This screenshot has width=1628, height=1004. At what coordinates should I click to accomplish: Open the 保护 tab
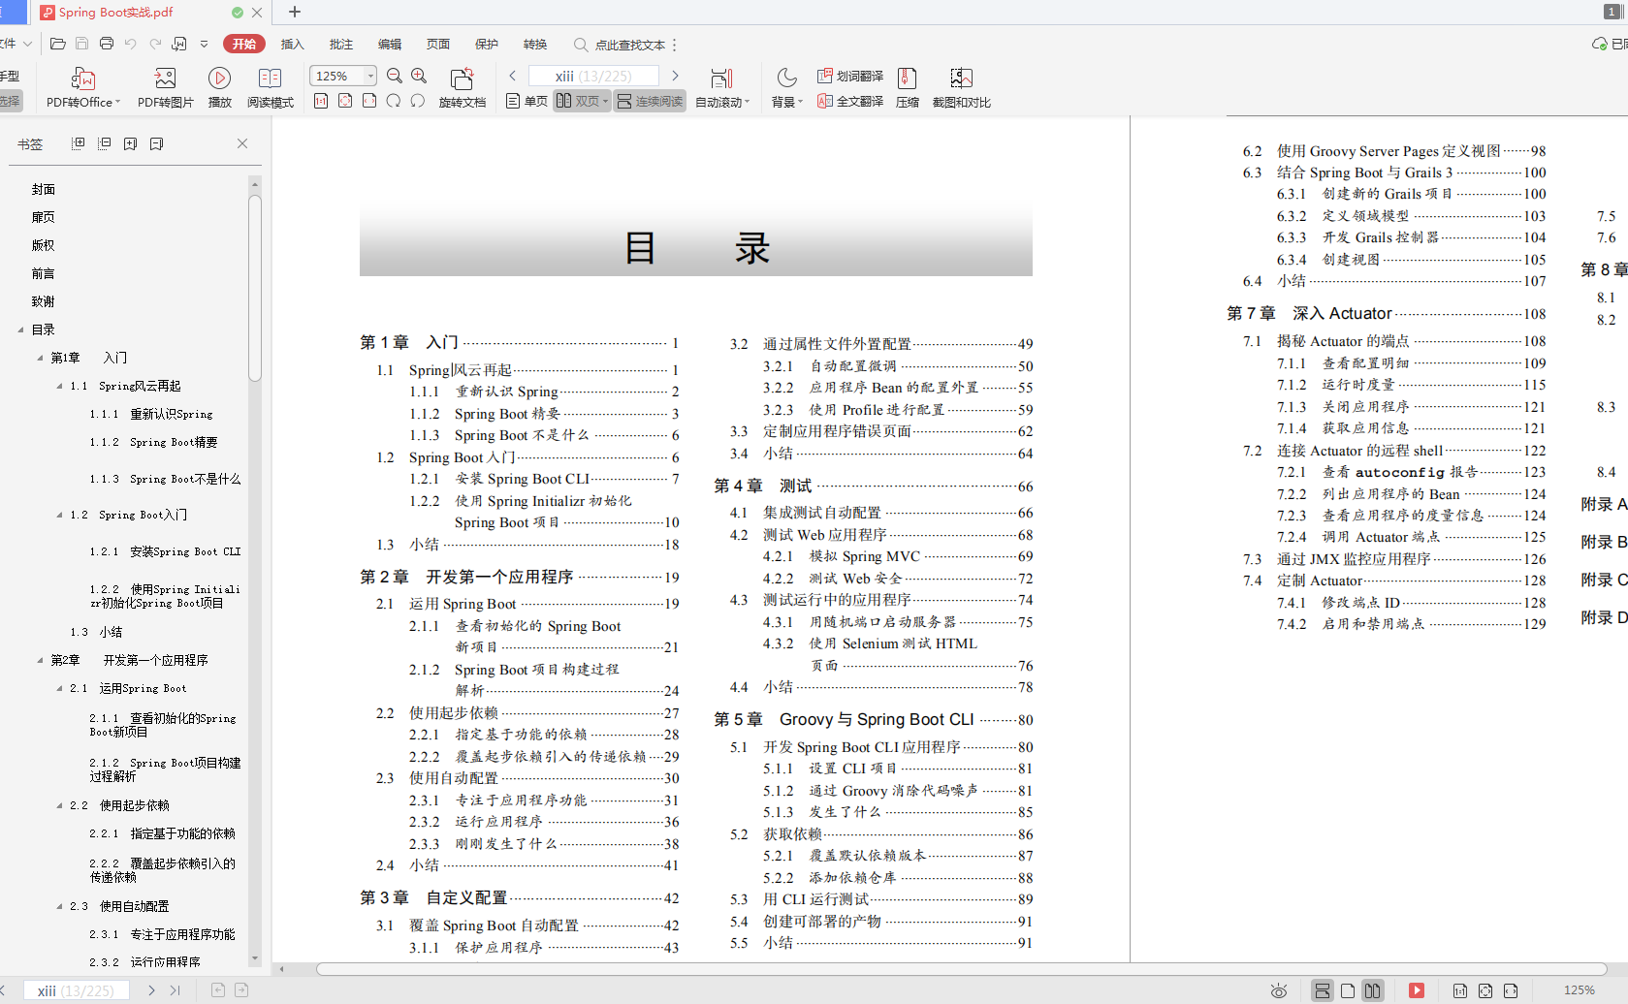coord(487,44)
